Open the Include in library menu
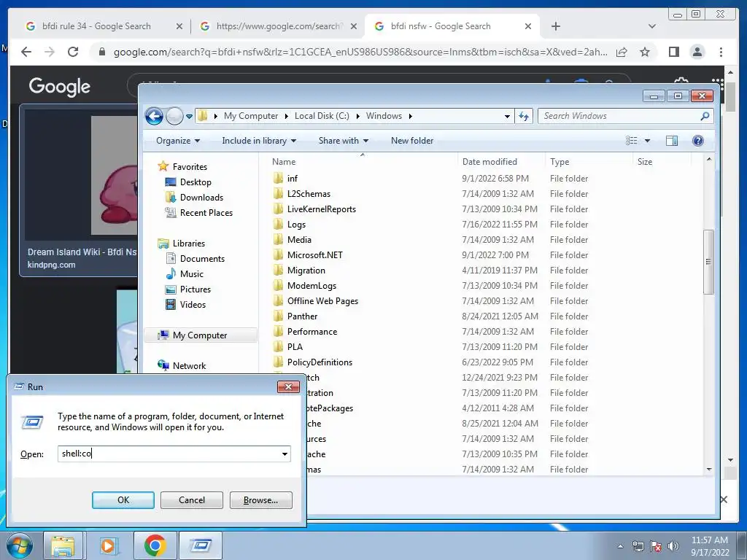Screen dimensions: 747x560 tap(259, 141)
